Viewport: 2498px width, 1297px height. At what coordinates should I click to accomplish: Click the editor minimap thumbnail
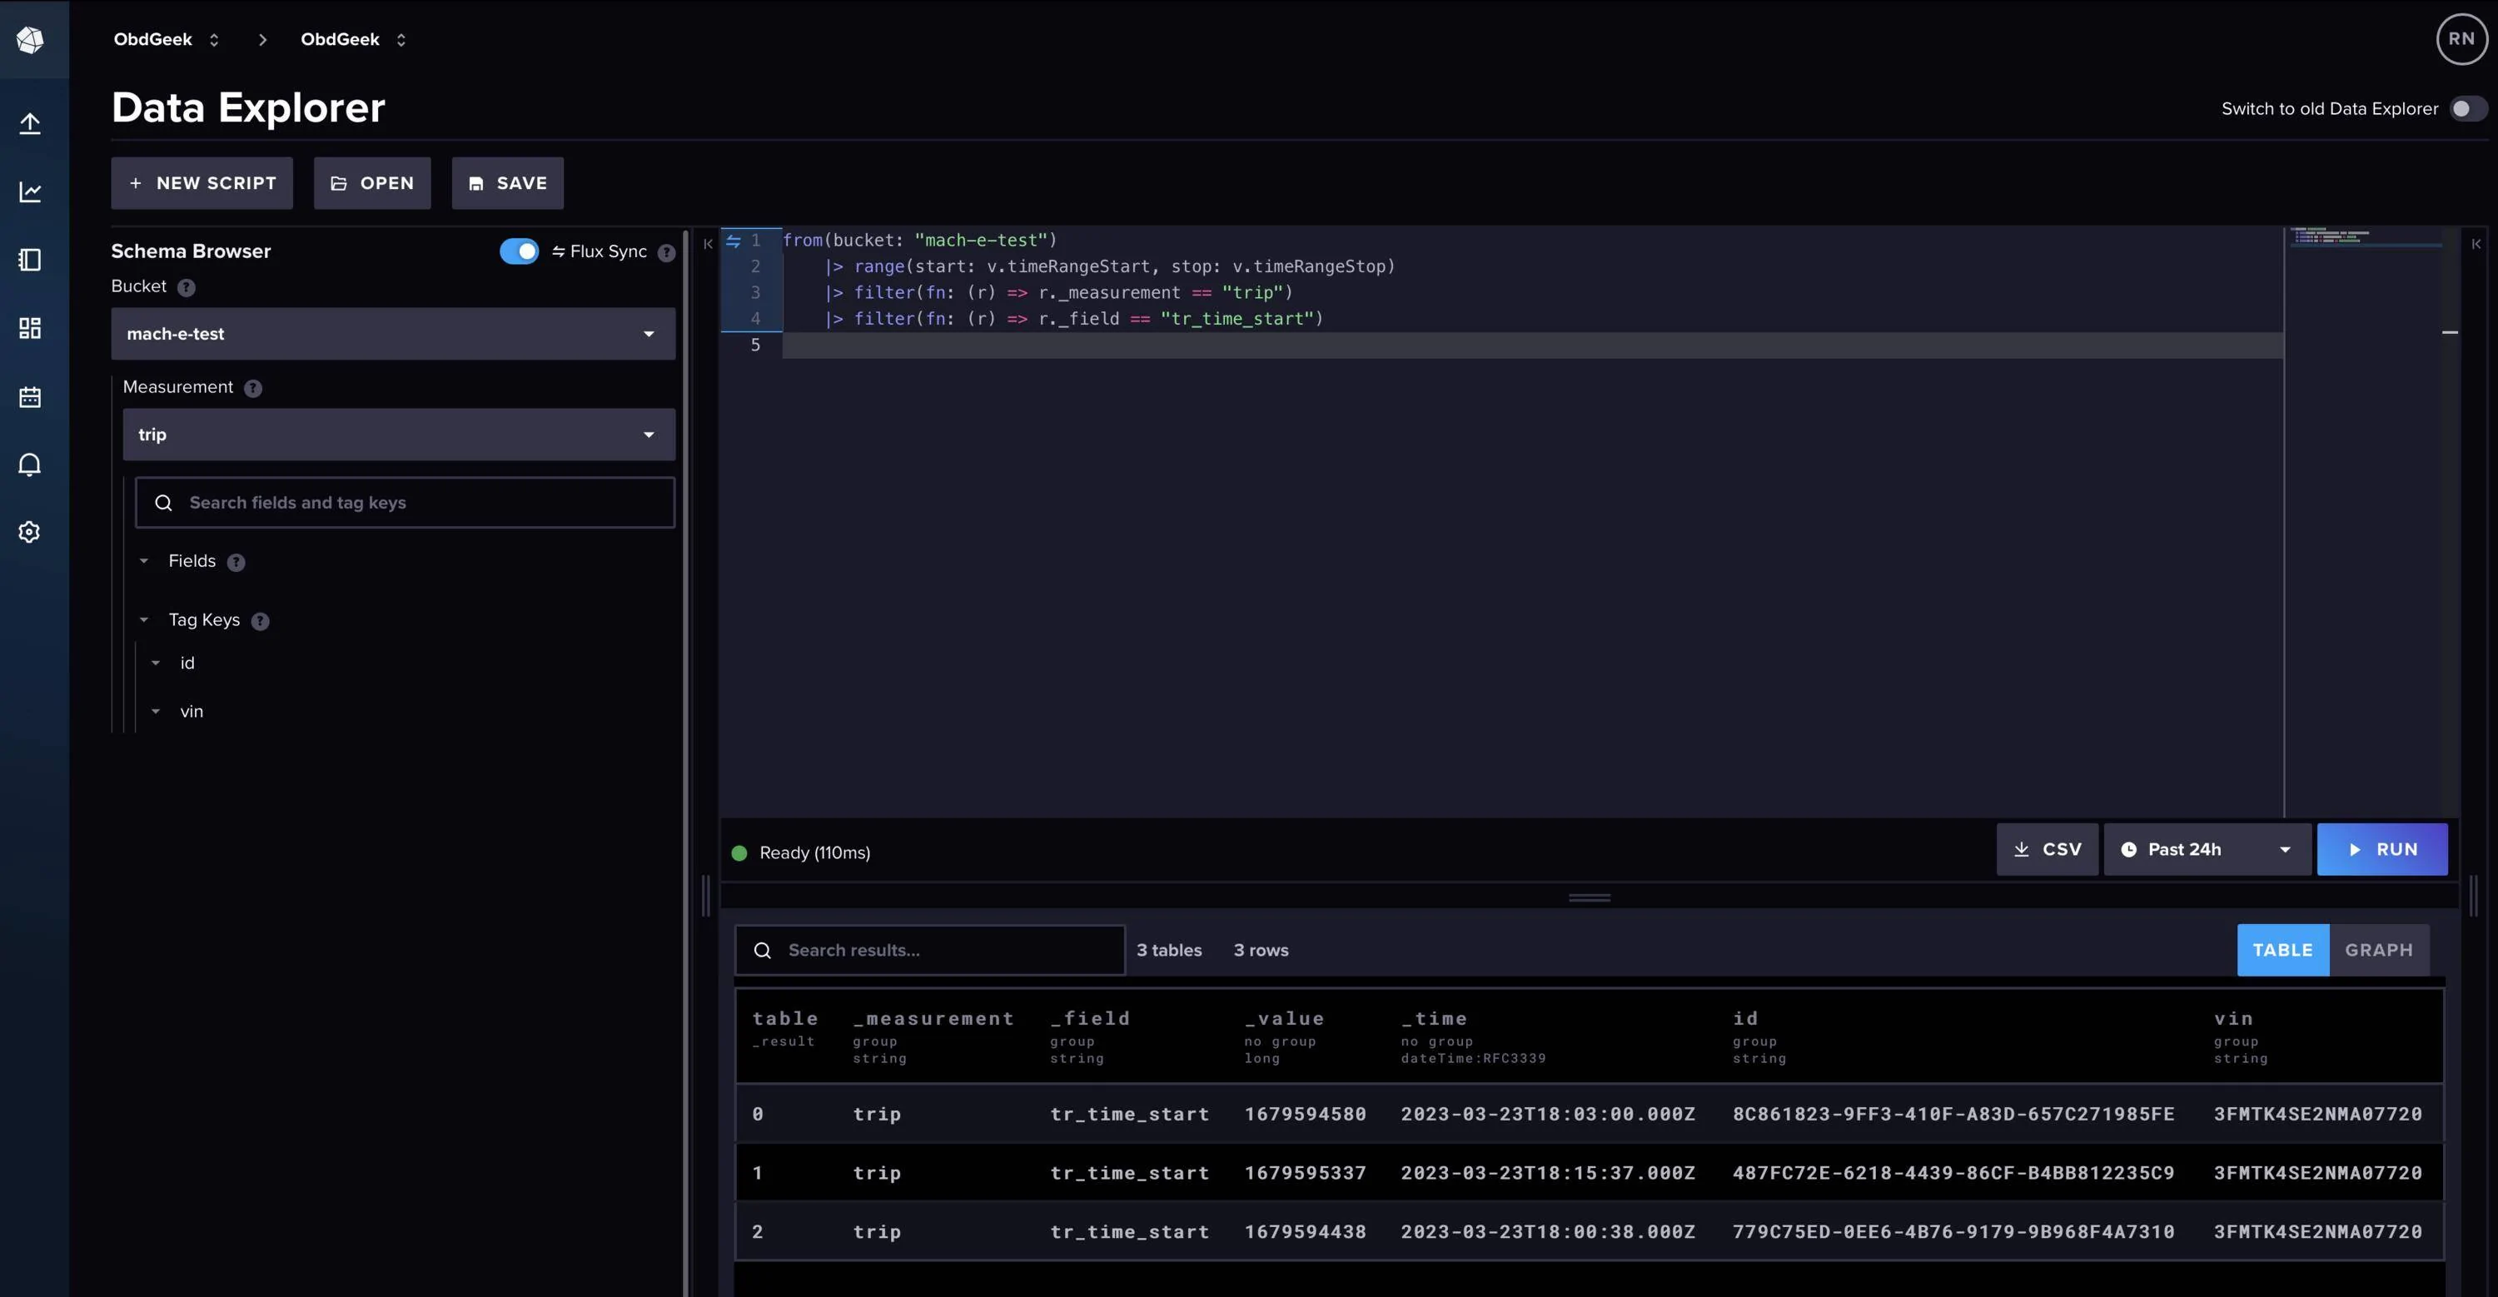tap(2366, 237)
